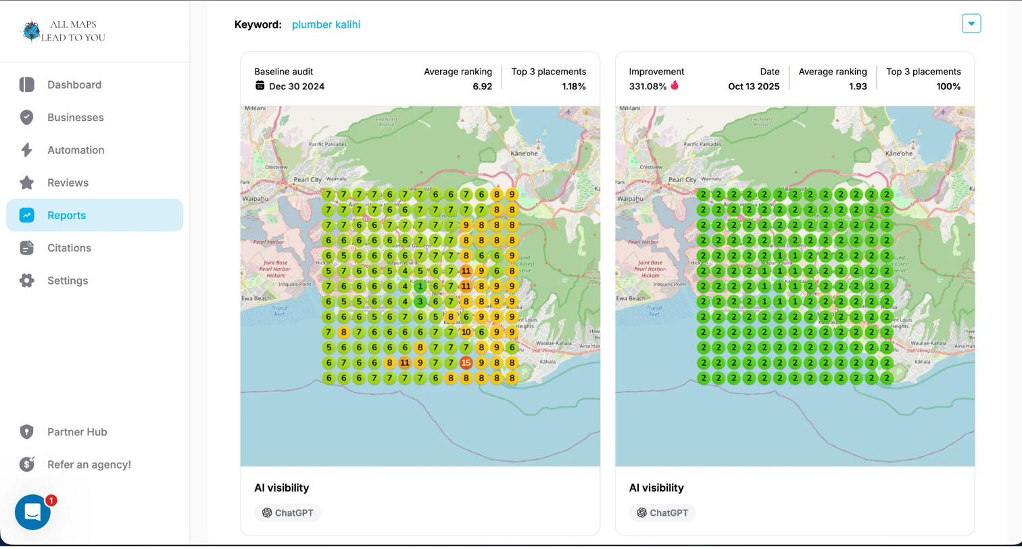1022x549 pixels.
Task: Click ChatGPT tag under improvement map
Action: click(662, 513)
